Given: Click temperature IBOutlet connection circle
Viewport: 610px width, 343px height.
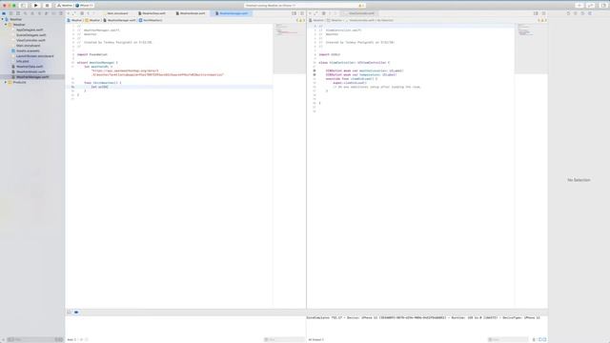Looking at the screenshot, I should coord(315,74).
